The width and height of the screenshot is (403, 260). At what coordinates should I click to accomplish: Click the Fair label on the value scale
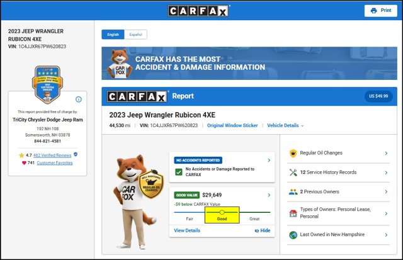190,218
